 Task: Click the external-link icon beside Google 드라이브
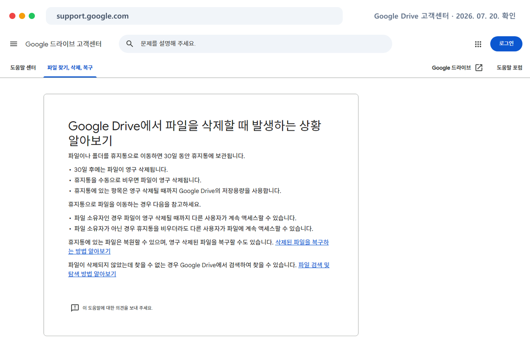(x=479, y=68)
